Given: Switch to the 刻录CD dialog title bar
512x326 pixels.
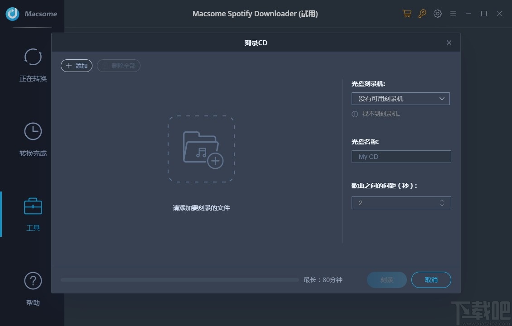Looking at the screenshot, I should click(255, 42).
